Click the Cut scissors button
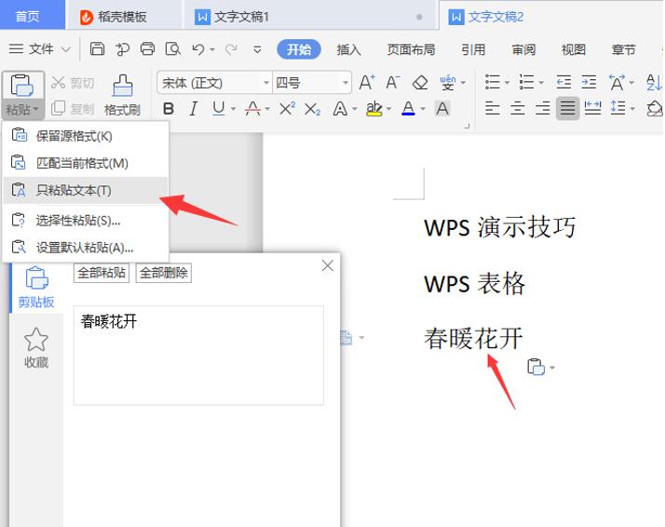The width and height of the screenshot is (665, 527). (73, 83)
